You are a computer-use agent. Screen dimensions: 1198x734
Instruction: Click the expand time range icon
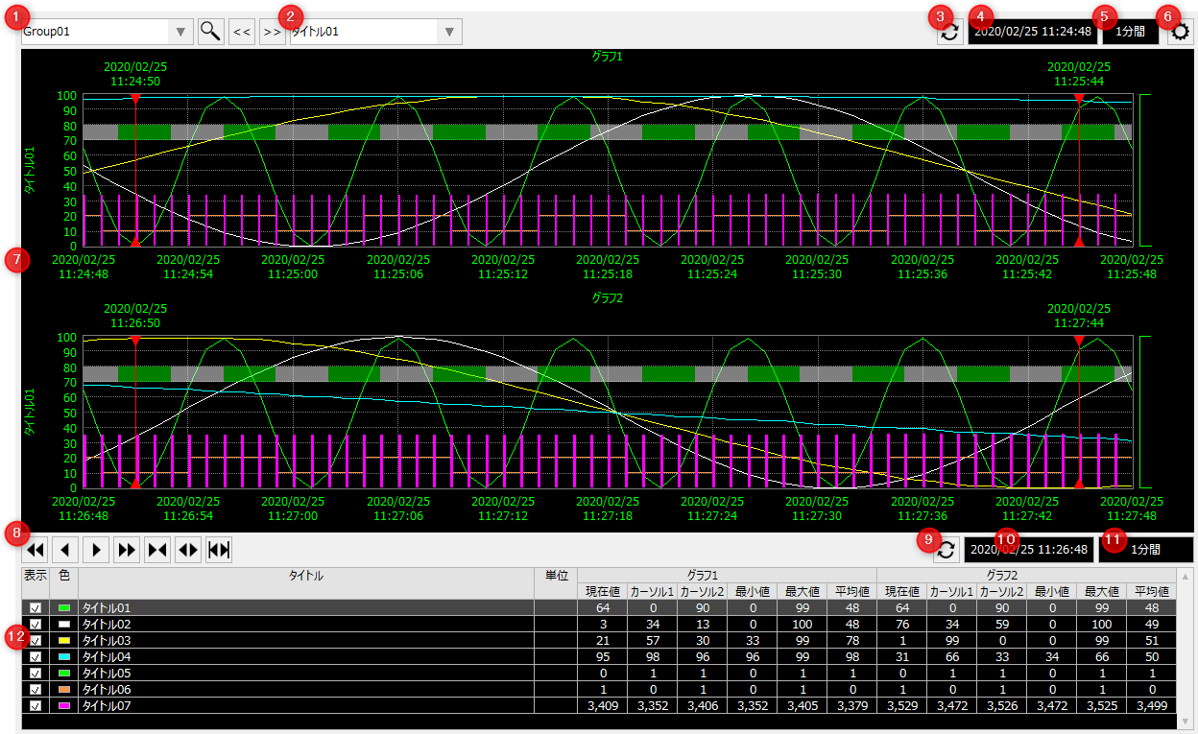tap(188, 550)
